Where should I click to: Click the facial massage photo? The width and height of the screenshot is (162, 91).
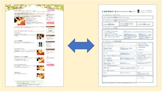pyautogui.click(x=40, y=68)
